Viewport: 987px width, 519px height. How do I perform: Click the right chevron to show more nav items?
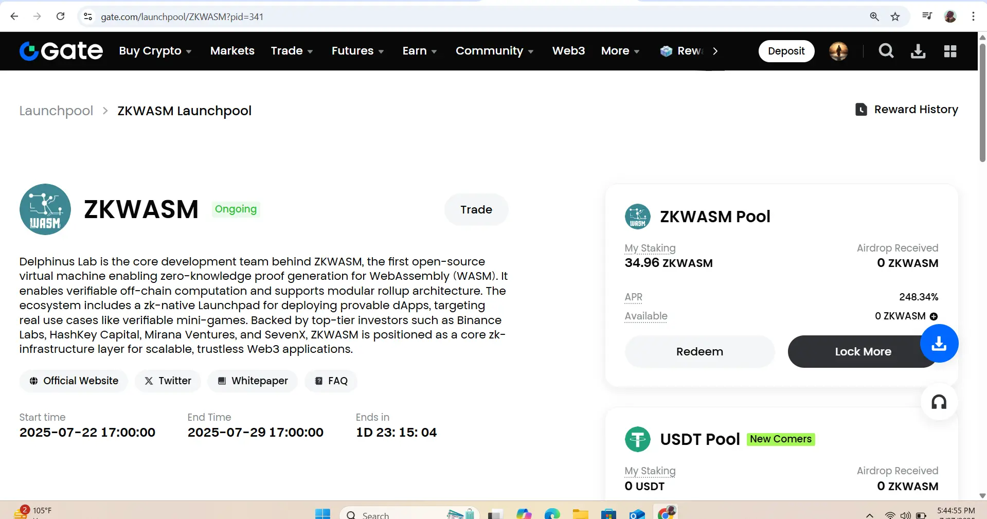[715, 51]
